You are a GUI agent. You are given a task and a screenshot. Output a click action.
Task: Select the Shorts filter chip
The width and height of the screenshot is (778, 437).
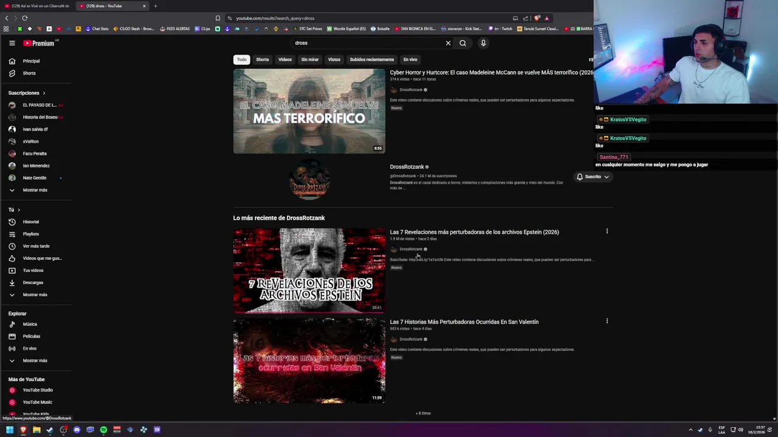coord(263,59)
